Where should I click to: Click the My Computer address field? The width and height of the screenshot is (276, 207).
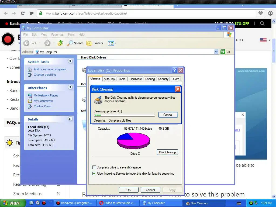pos(124,52)
